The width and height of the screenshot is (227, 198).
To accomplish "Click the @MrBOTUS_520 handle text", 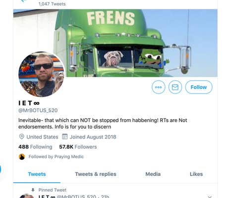I will [38, 110].
